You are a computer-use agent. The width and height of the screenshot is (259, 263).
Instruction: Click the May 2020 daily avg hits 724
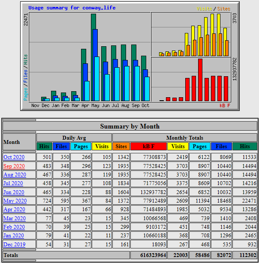click(47, 201)
